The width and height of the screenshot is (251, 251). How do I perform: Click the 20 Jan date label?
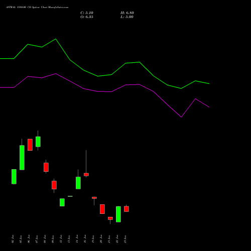coord(101,239)
